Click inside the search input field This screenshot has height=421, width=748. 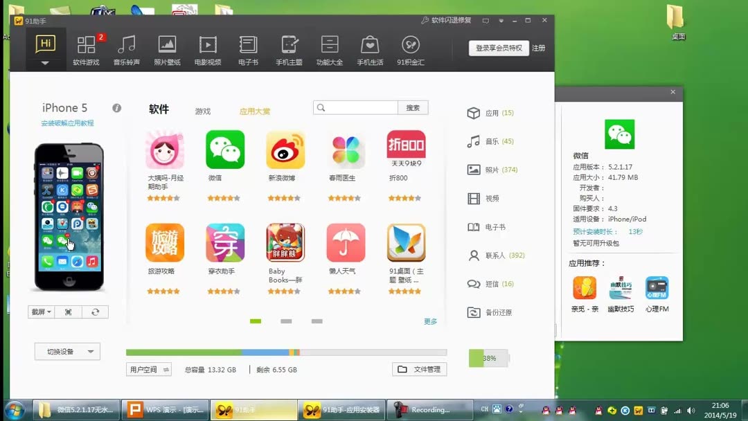pos(360,107)
